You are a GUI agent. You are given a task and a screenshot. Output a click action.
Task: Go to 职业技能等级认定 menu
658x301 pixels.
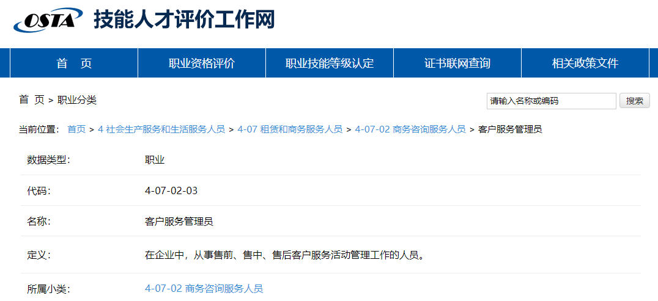330,63
